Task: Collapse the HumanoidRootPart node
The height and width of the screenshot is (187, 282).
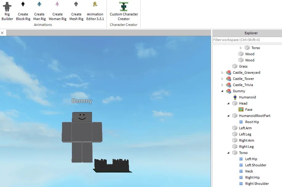Action: pyautogui.click(x=228, y=116)
